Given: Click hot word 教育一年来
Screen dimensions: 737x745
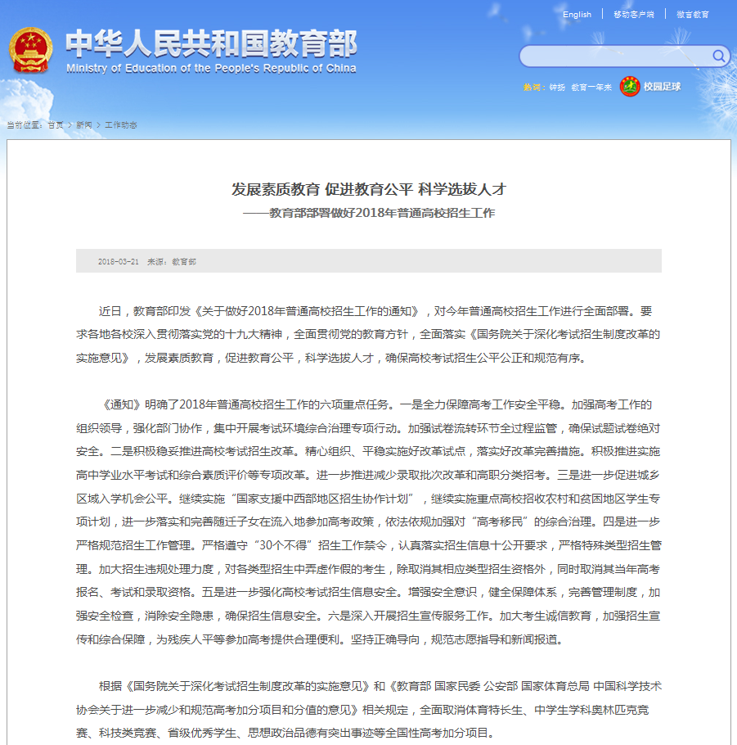Looking at the screenshot, I should click(591, 87).
